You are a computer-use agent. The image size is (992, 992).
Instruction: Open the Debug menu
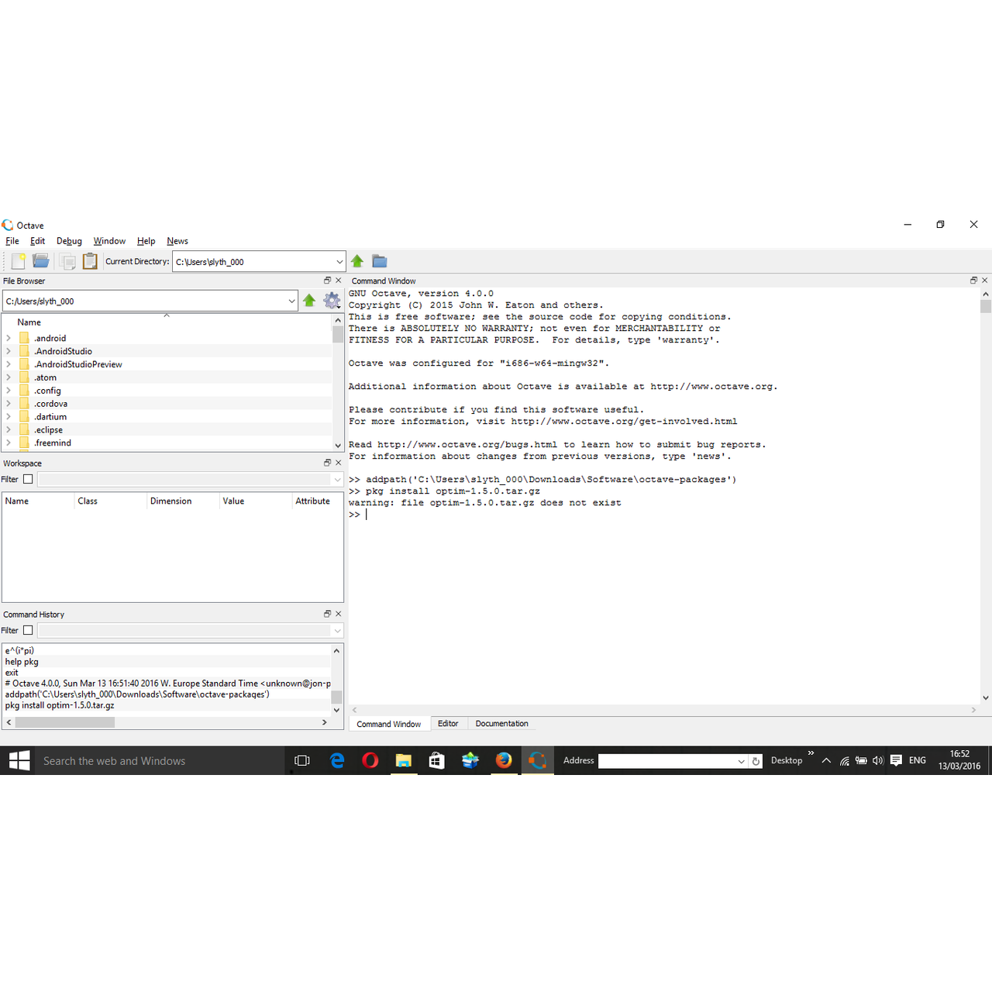[69, 241]
